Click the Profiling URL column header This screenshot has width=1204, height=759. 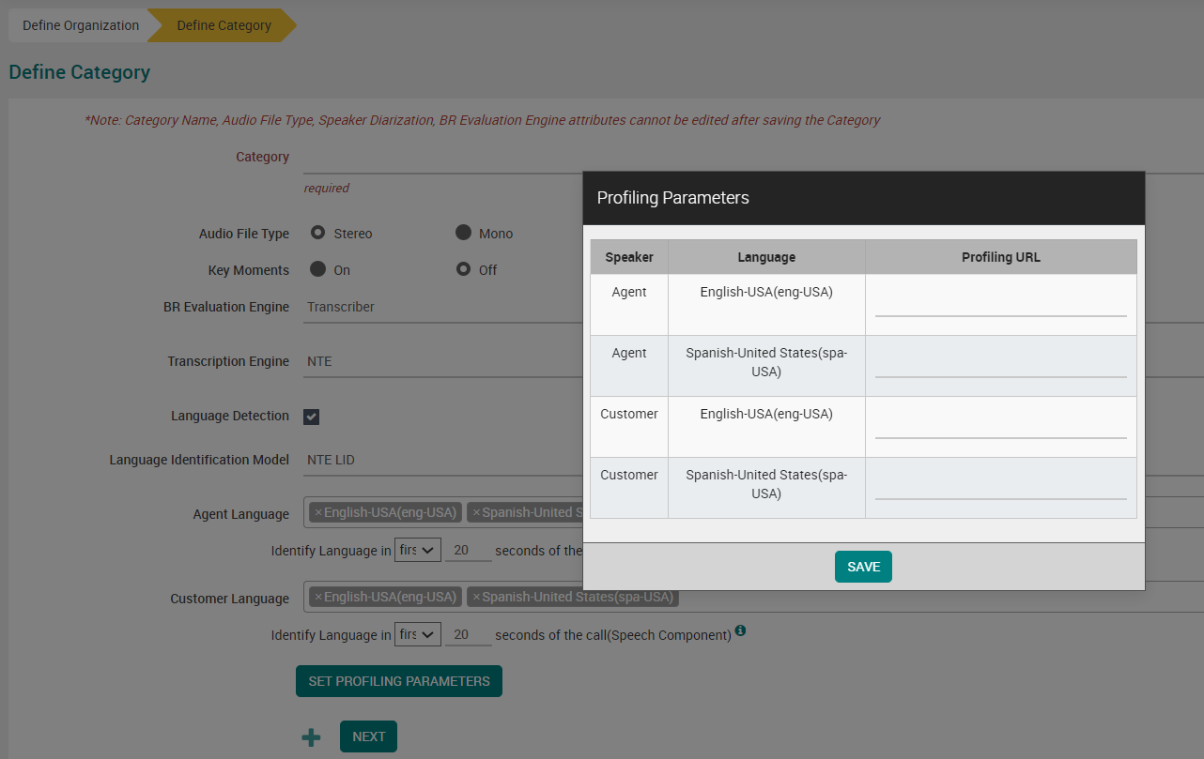click(x=1001, y=257)
